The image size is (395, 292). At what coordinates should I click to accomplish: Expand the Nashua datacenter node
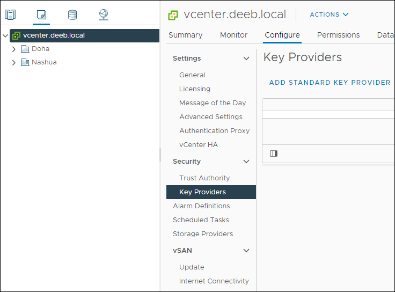pyautogui.click(x=14, y=62)
